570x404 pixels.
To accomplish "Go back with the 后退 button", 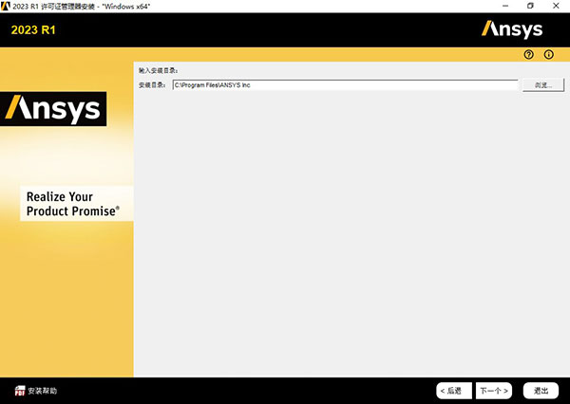I will point(454,390).
